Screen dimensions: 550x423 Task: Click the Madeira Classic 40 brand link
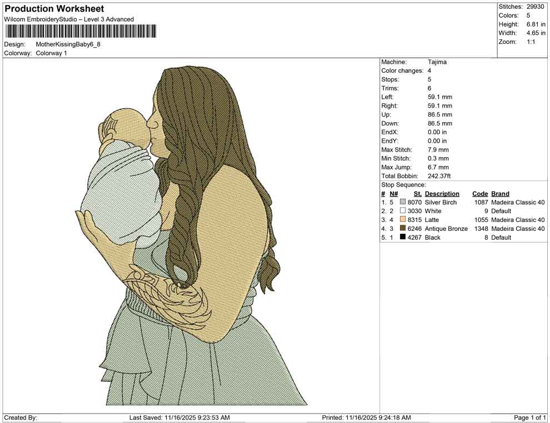tap(518, 202)
